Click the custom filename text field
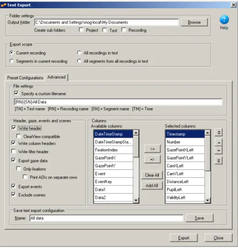Viewport: 238px width, 249px height. pyautogui.click(x=118, y=102)
